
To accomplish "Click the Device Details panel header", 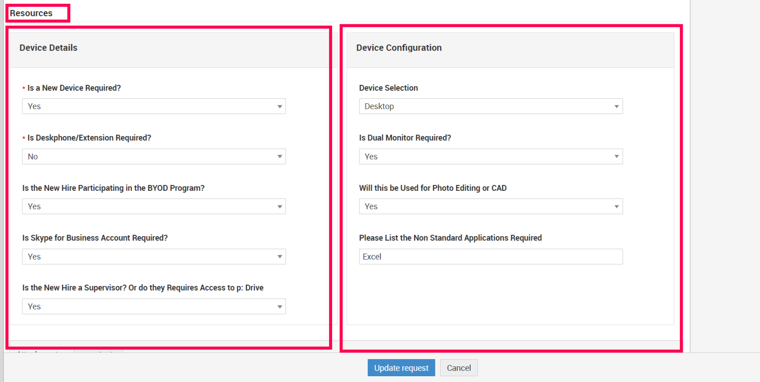I will point(49,48).
